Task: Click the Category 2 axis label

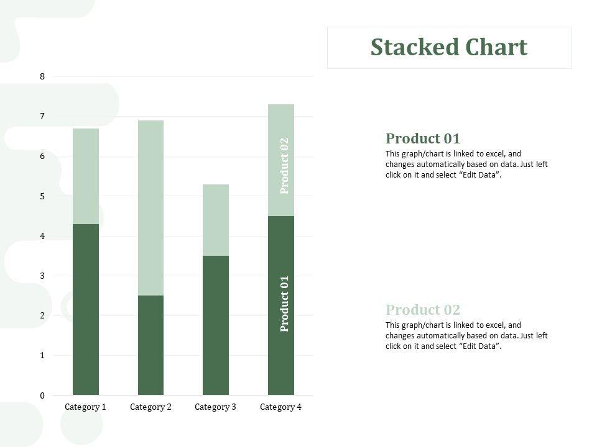Action: coord(150,407)
